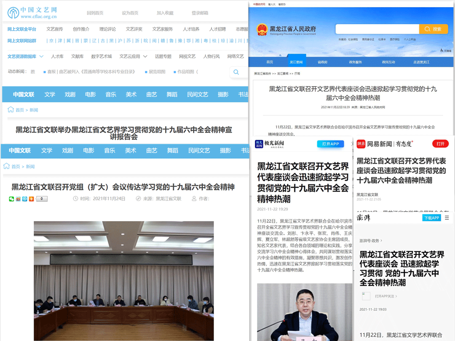Click the WeChat share icon below the headline
This screenshot has width=455, height=341.
click(11, 199)
